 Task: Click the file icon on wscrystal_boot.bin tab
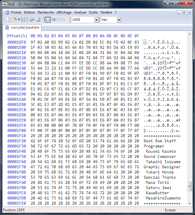pos(7,27)
